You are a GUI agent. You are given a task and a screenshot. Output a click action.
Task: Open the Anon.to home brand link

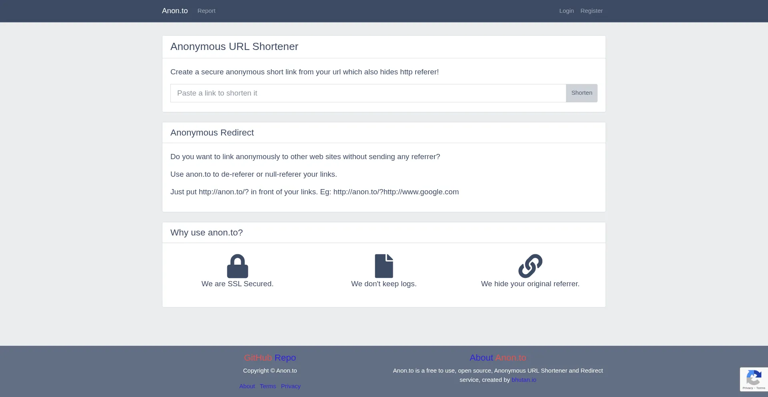175,11
